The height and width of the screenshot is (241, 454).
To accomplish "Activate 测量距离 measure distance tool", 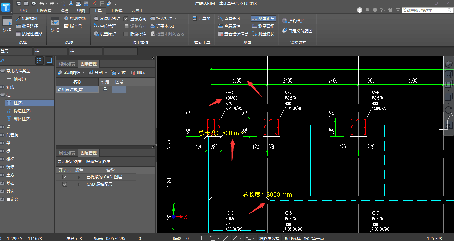I will (x=264, y=19).
